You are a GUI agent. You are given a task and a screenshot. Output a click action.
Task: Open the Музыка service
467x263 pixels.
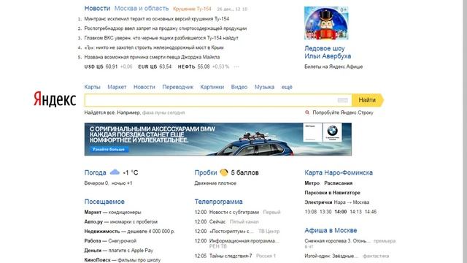264,87
